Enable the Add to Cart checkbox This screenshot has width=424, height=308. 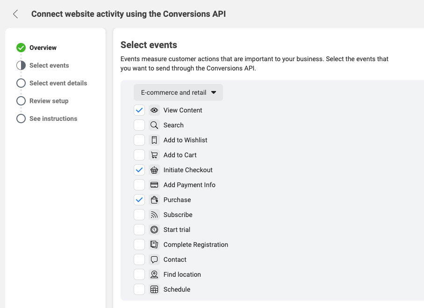tap(139, 155)
